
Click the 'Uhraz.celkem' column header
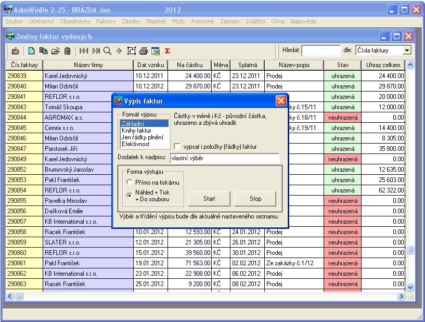383,65
